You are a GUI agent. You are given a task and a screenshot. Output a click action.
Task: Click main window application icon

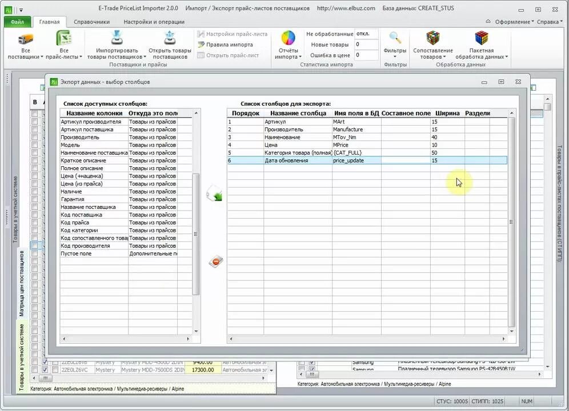[x=8, y=10]
